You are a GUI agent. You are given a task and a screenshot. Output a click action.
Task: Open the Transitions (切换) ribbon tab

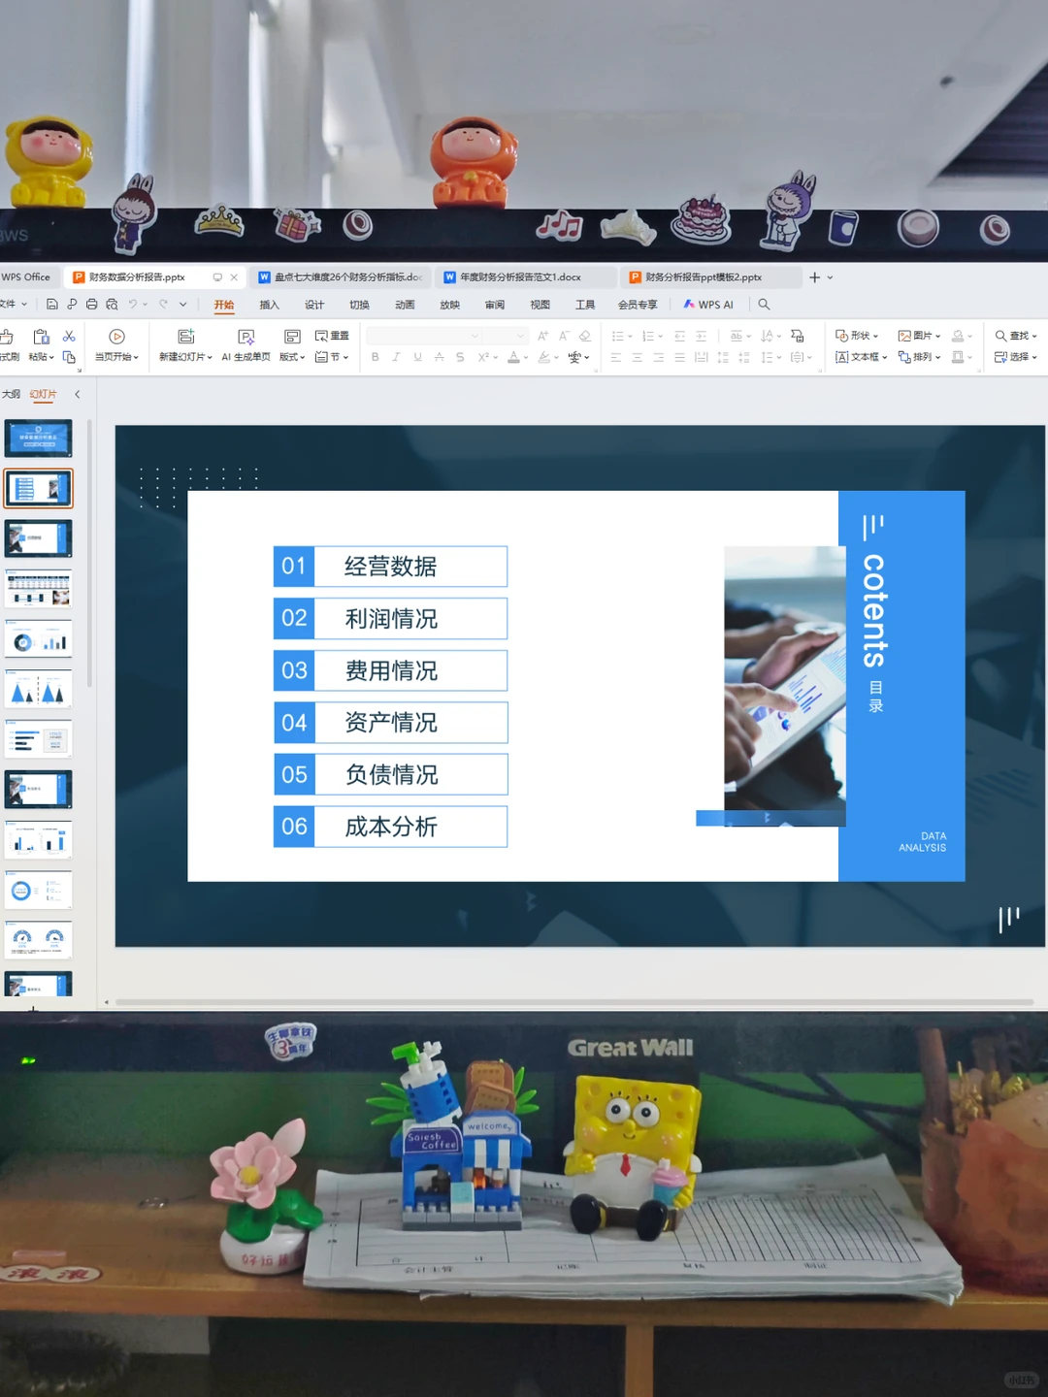[359, 305]
